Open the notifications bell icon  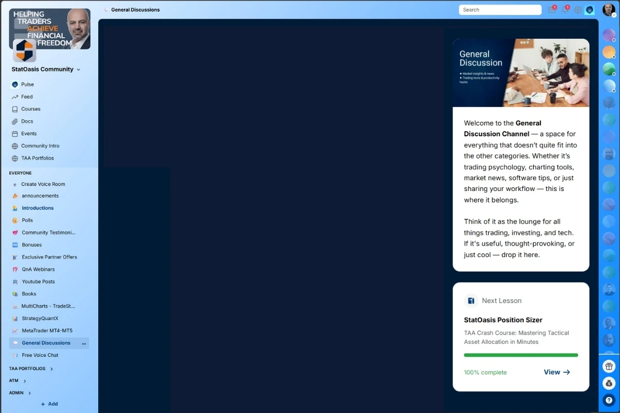(565, 10)
